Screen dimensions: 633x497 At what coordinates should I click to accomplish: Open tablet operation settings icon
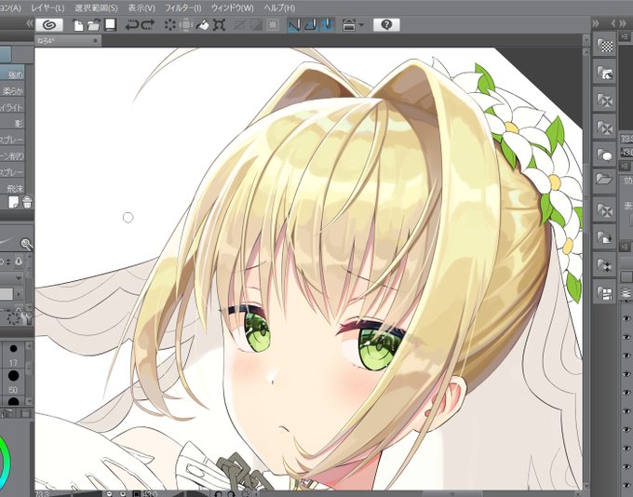[x=348, y=25]
